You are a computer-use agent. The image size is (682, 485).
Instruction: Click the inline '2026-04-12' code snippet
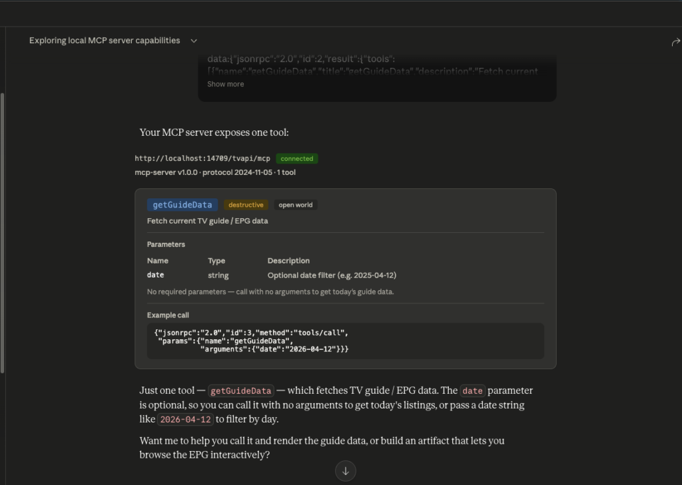[185, 420]
